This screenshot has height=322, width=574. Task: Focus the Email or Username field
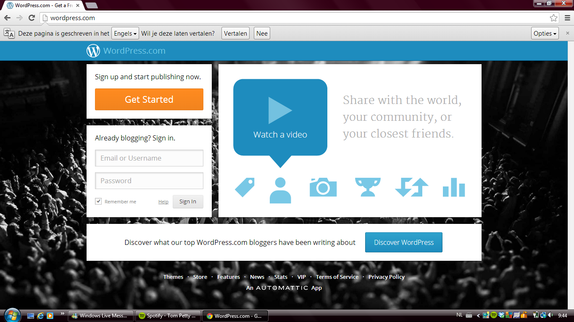coord(149,158)
